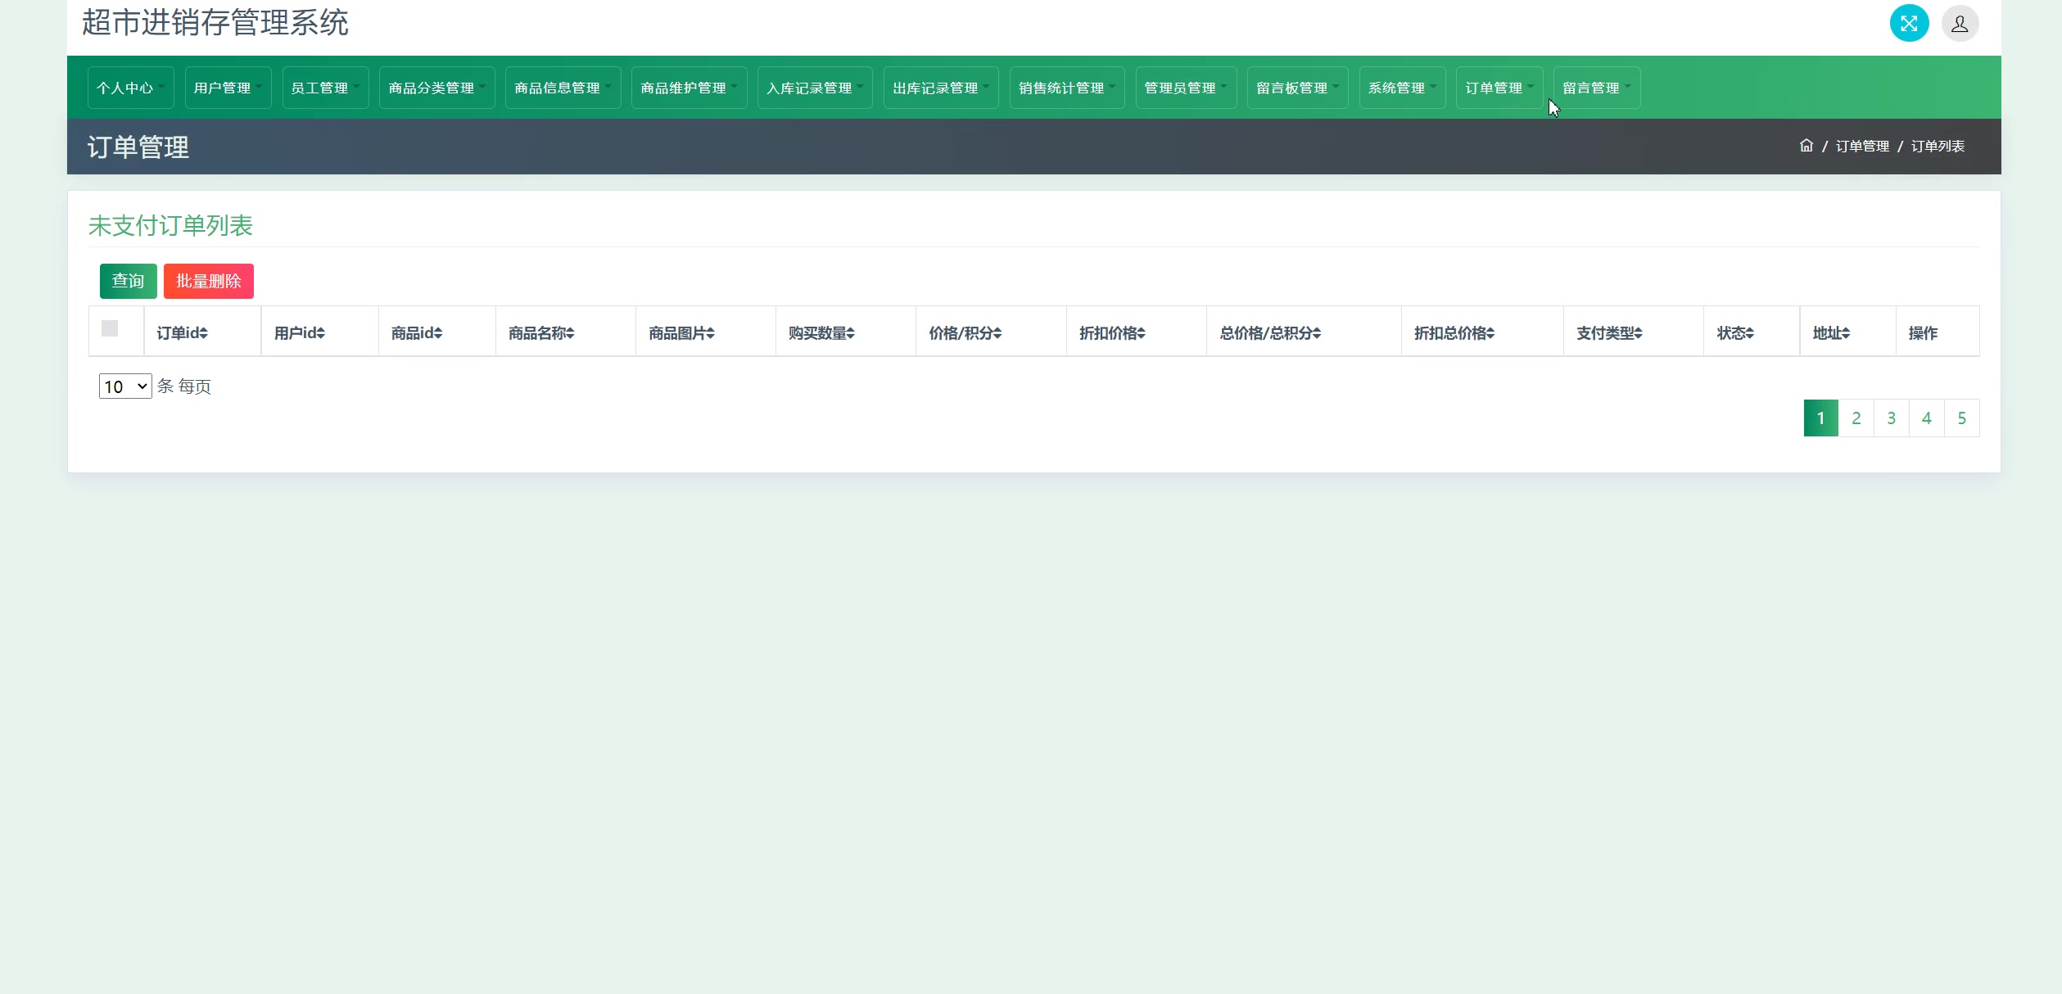Expand the 商品信息管理 nav dropdown
Image resolution: width=2062 pixels, height=994 pixels.
(562, 88)
